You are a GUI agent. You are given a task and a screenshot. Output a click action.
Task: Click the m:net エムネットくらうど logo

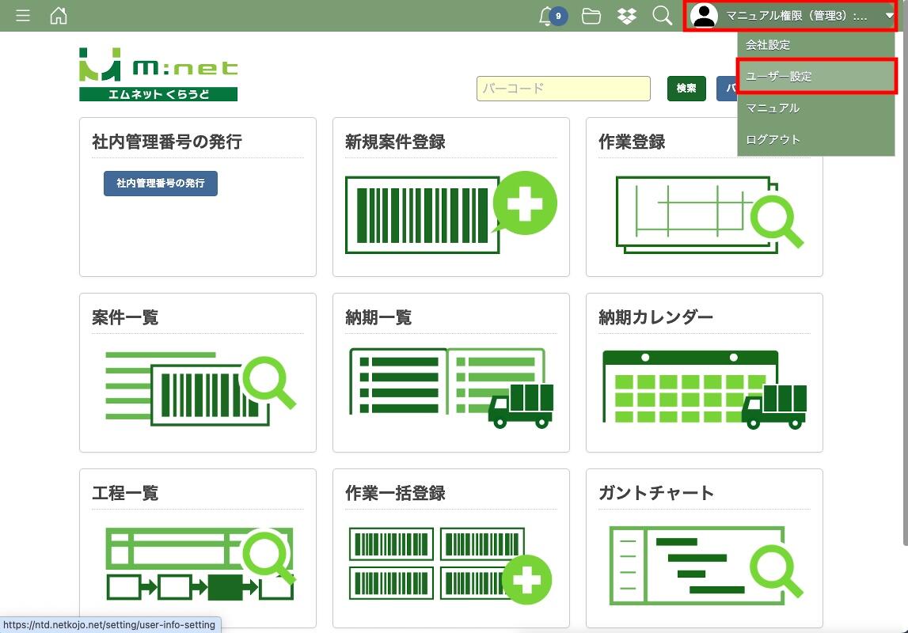pyautogui.click(x=158, y=74)
